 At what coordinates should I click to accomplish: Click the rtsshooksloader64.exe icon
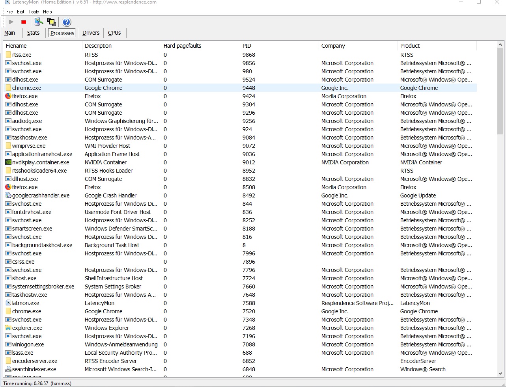8,171
